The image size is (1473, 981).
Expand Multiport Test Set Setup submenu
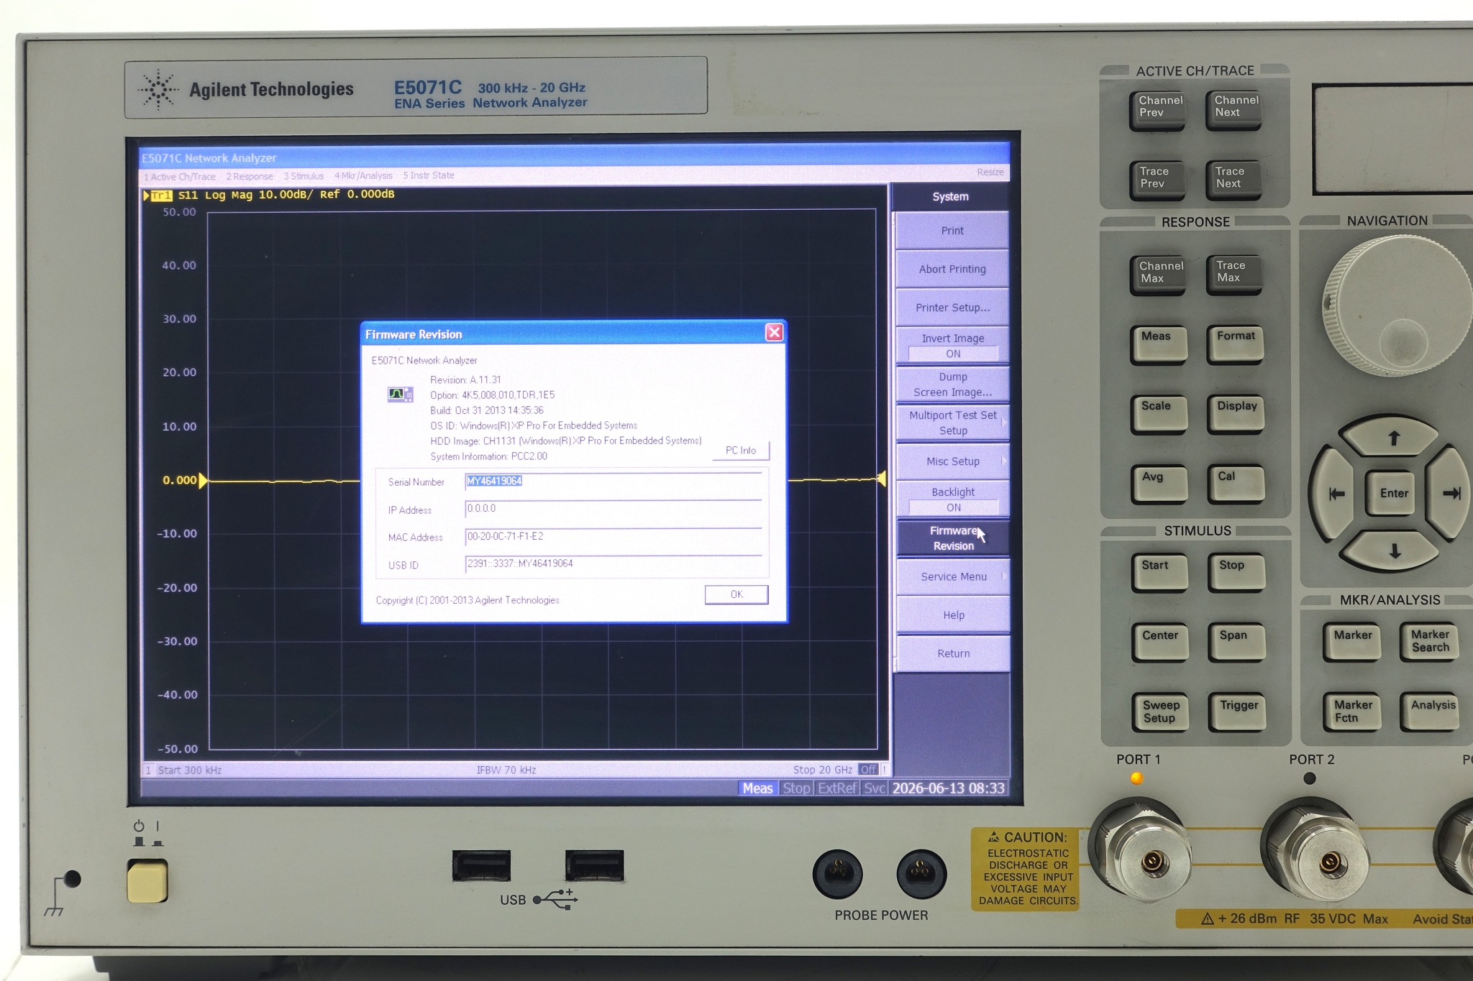952,423
